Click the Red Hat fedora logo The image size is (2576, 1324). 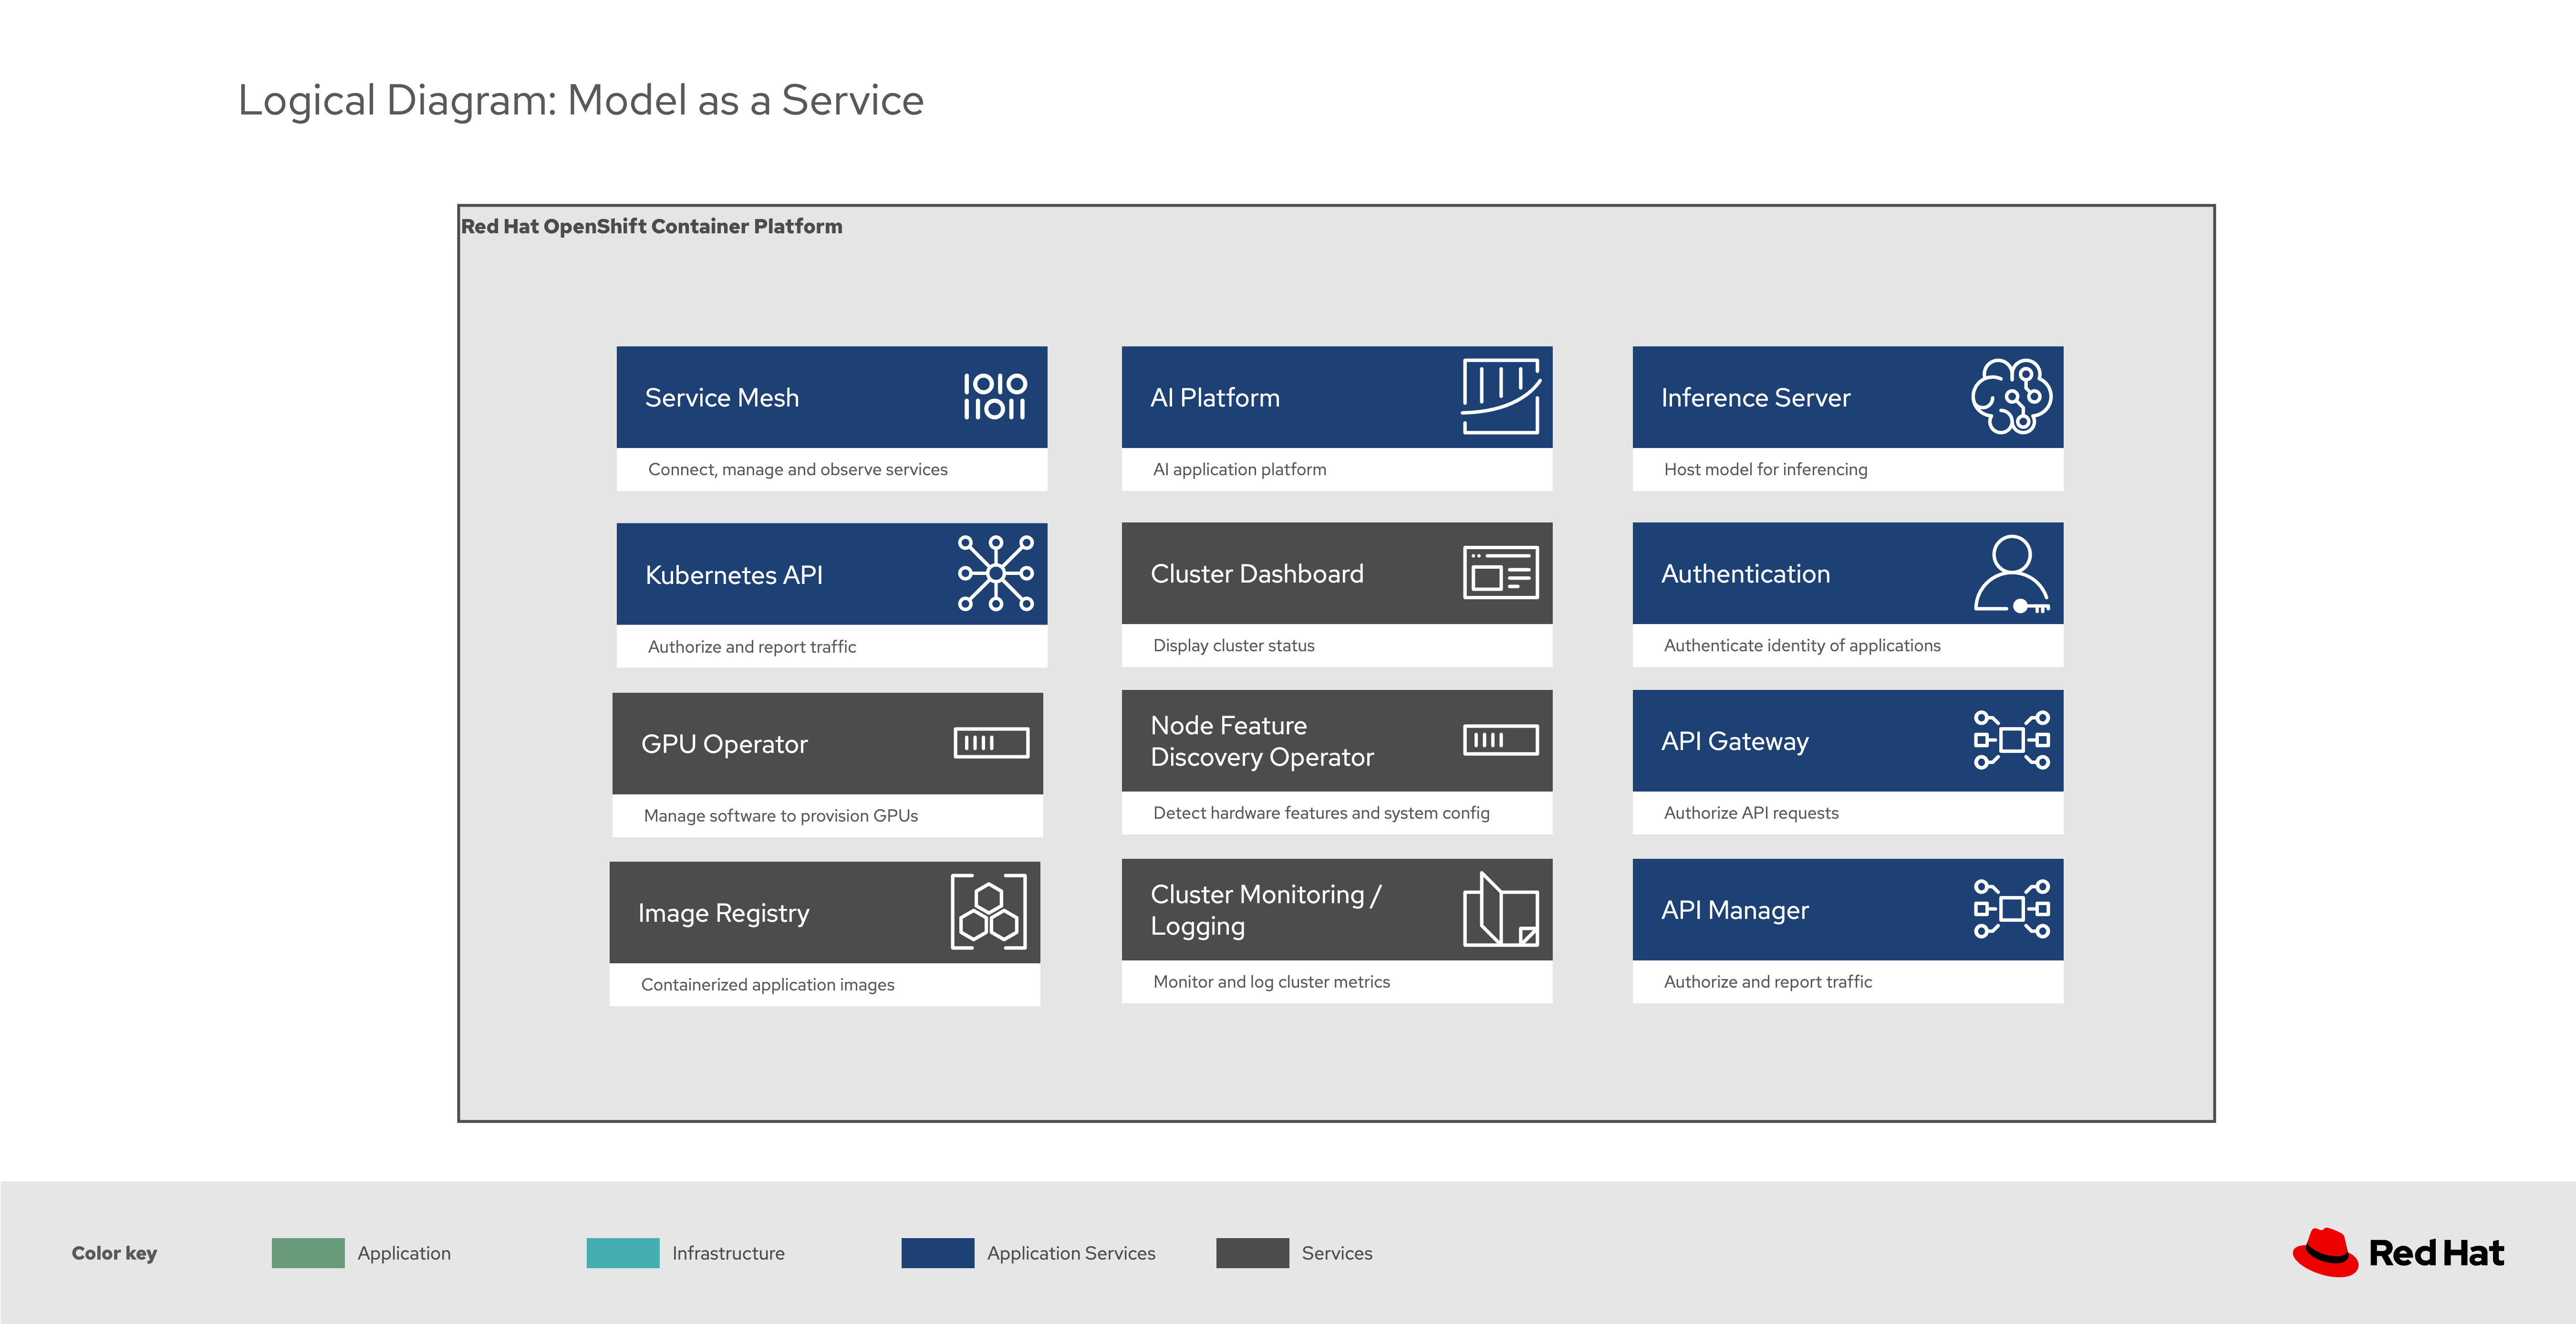click(x=2325, y=1252)
